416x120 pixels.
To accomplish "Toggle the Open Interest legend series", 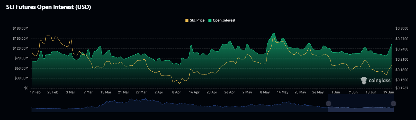I will click(222, 20).
